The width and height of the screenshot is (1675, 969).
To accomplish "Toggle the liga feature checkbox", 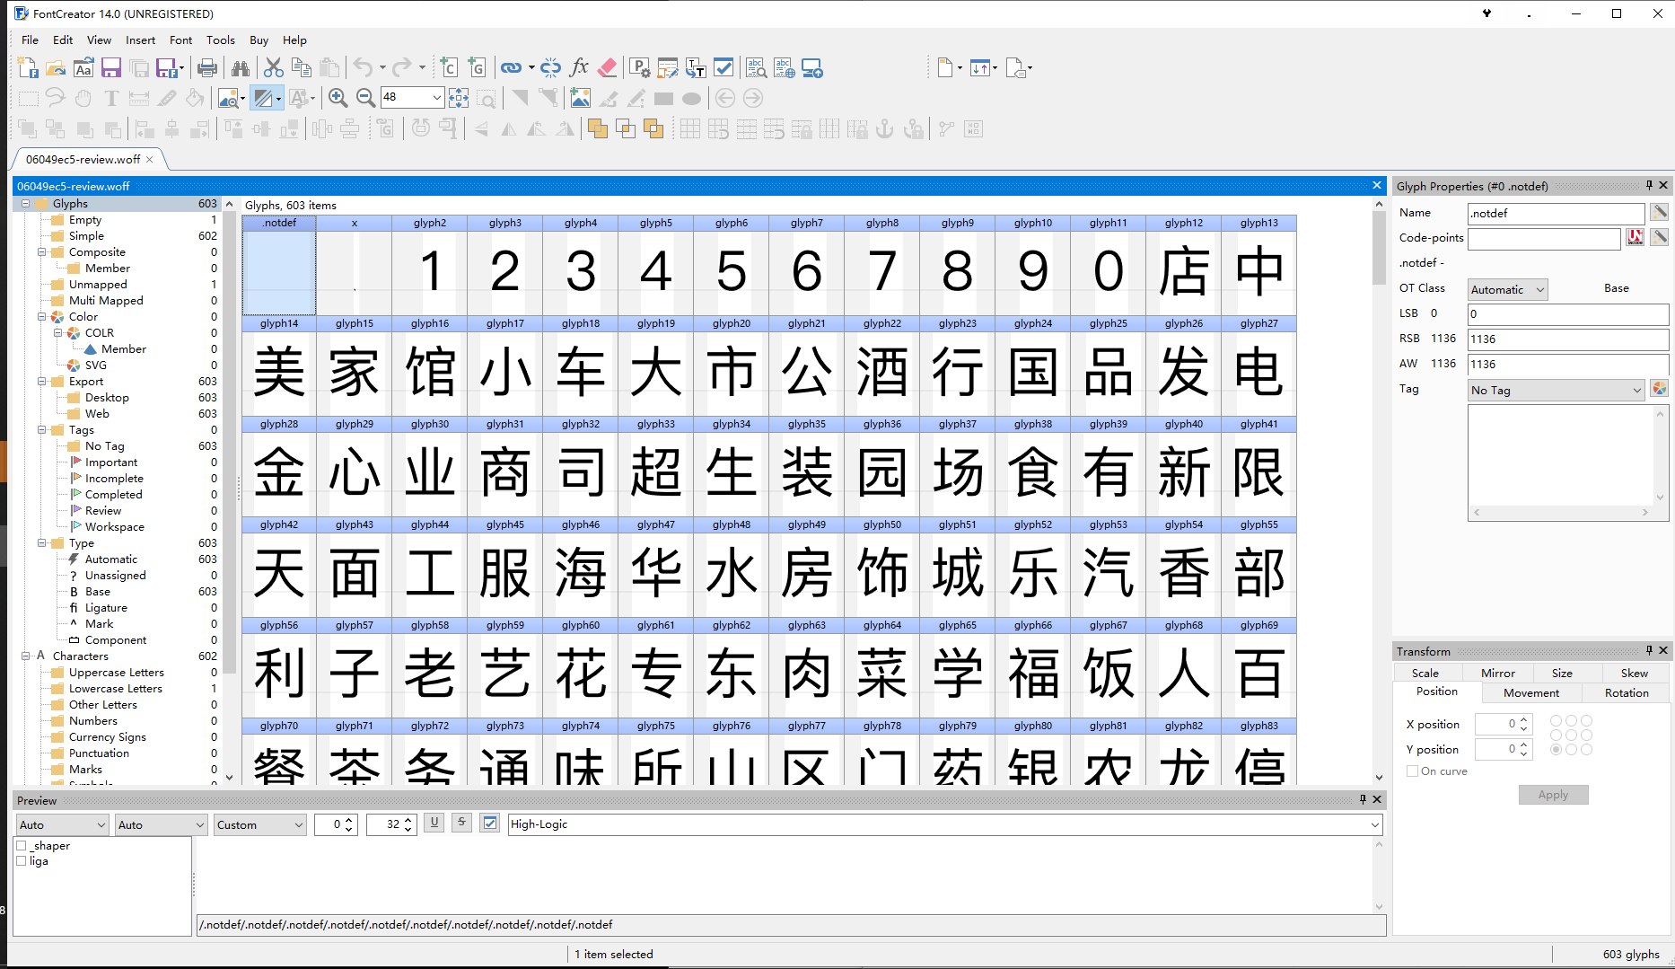I will [22, 861].
